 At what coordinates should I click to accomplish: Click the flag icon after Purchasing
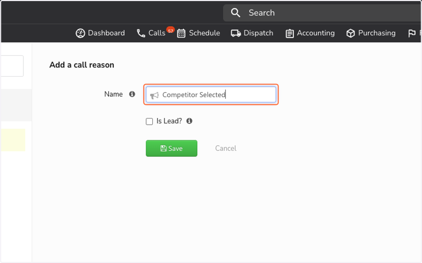pyautogui.click(x=412, y=33)
